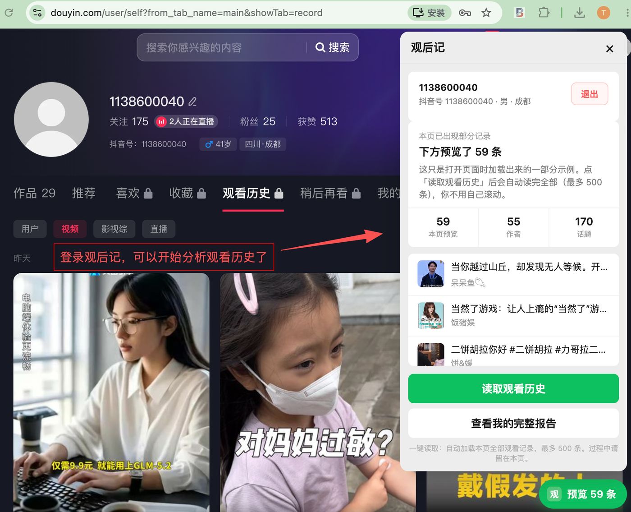Filter history by 视频

(x=70, y=229)
